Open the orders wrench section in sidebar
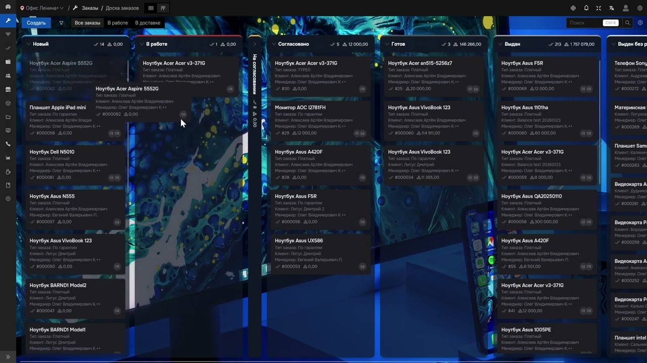 tap(8, 21)
